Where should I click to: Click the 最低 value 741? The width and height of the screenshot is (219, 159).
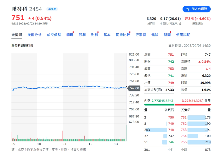171,75
